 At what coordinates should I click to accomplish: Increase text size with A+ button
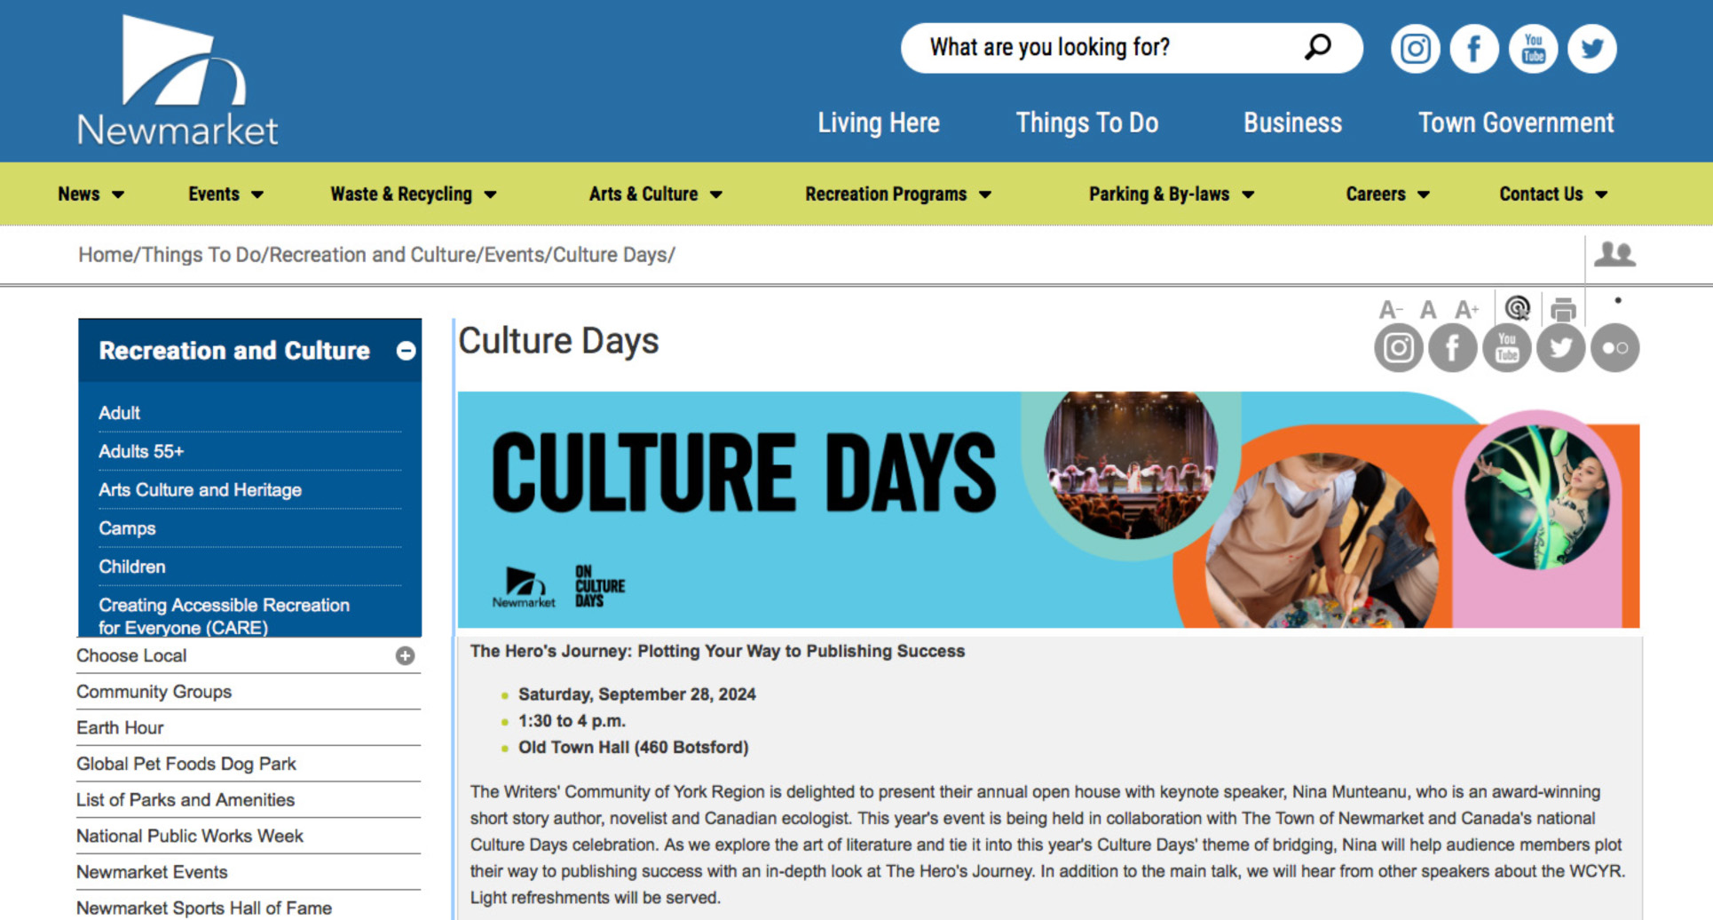click(1466, 310)
